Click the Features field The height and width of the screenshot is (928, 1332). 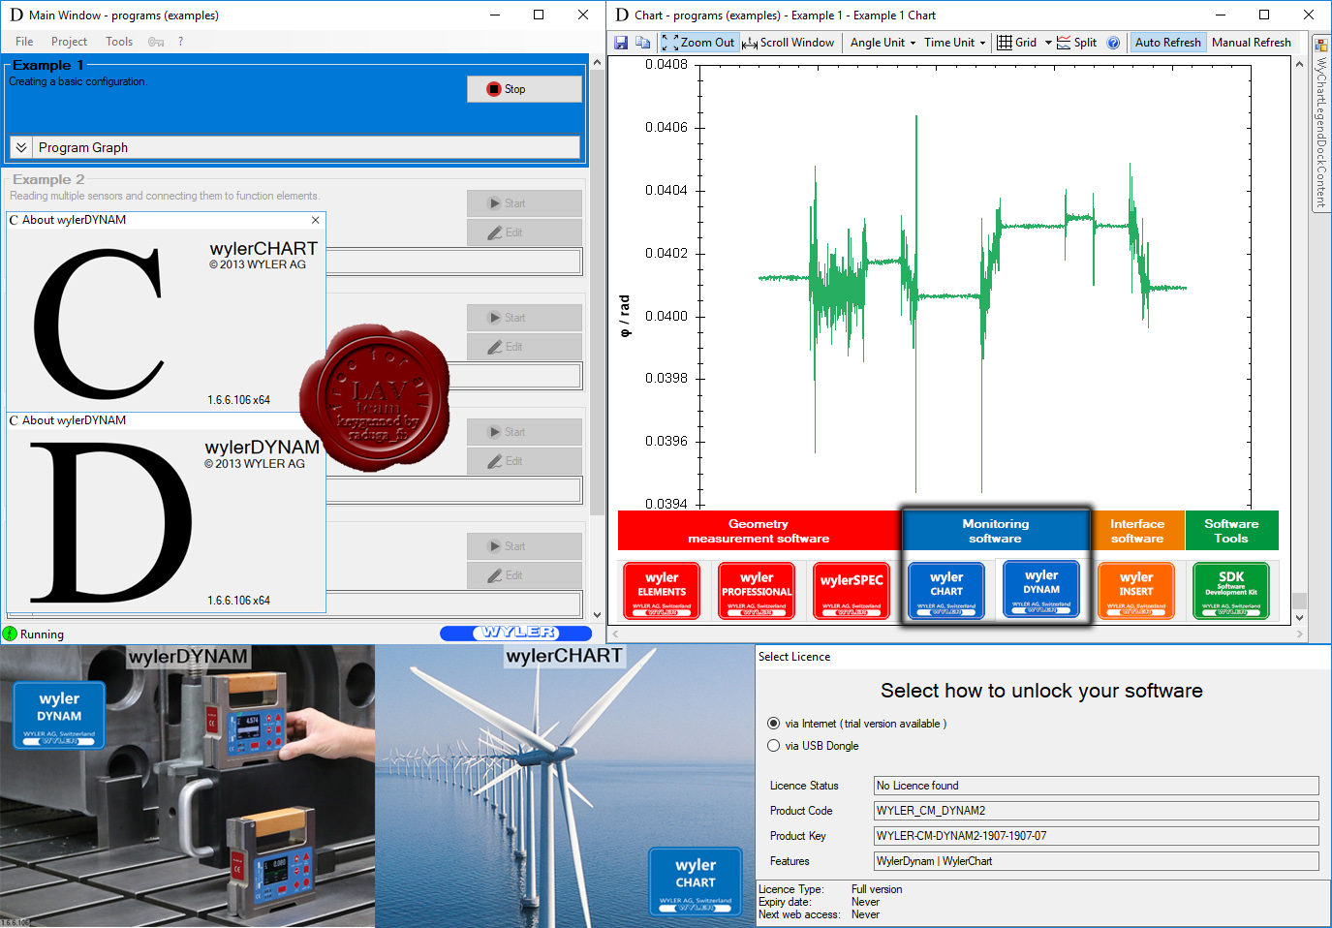(1096, 861)
